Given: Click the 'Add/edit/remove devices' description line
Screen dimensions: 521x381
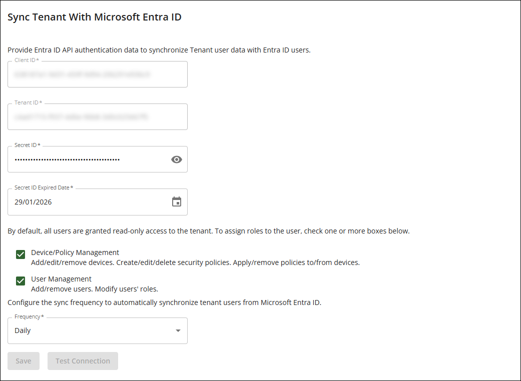Looking at the screenshot, I should point(195,262).
